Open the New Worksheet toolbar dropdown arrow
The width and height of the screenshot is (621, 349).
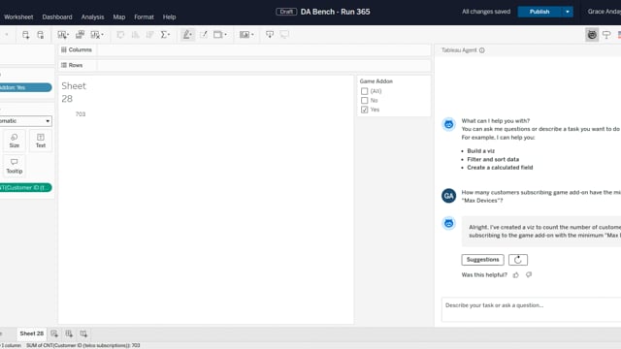tap(68, 35)
